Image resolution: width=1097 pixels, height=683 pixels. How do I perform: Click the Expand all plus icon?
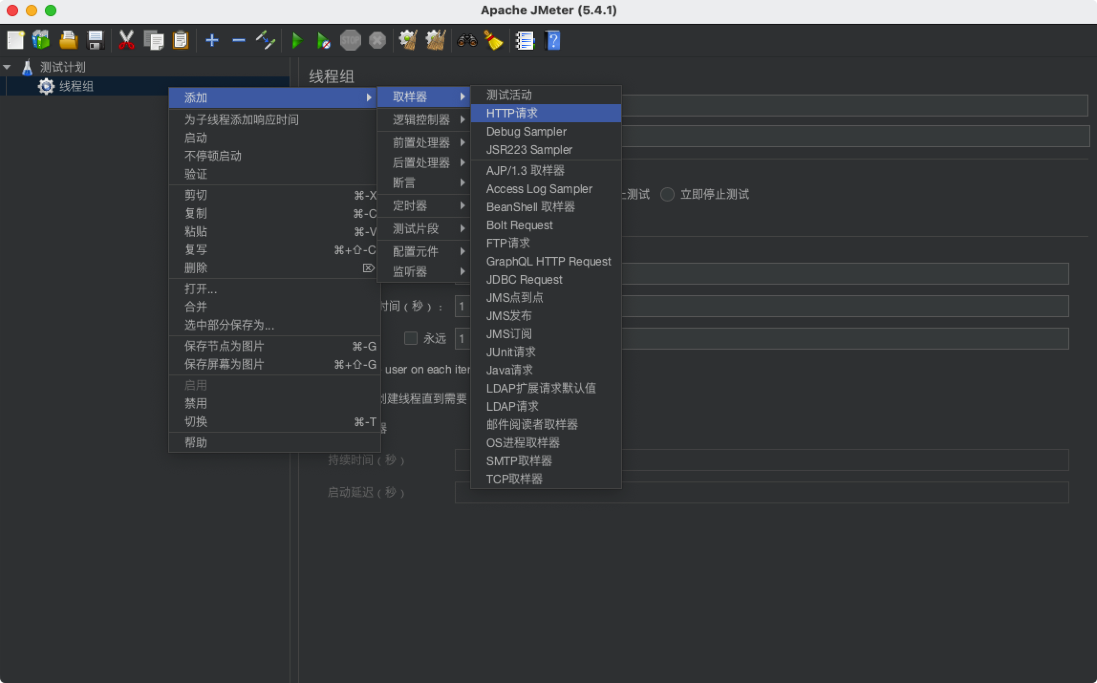pos(212,41)
